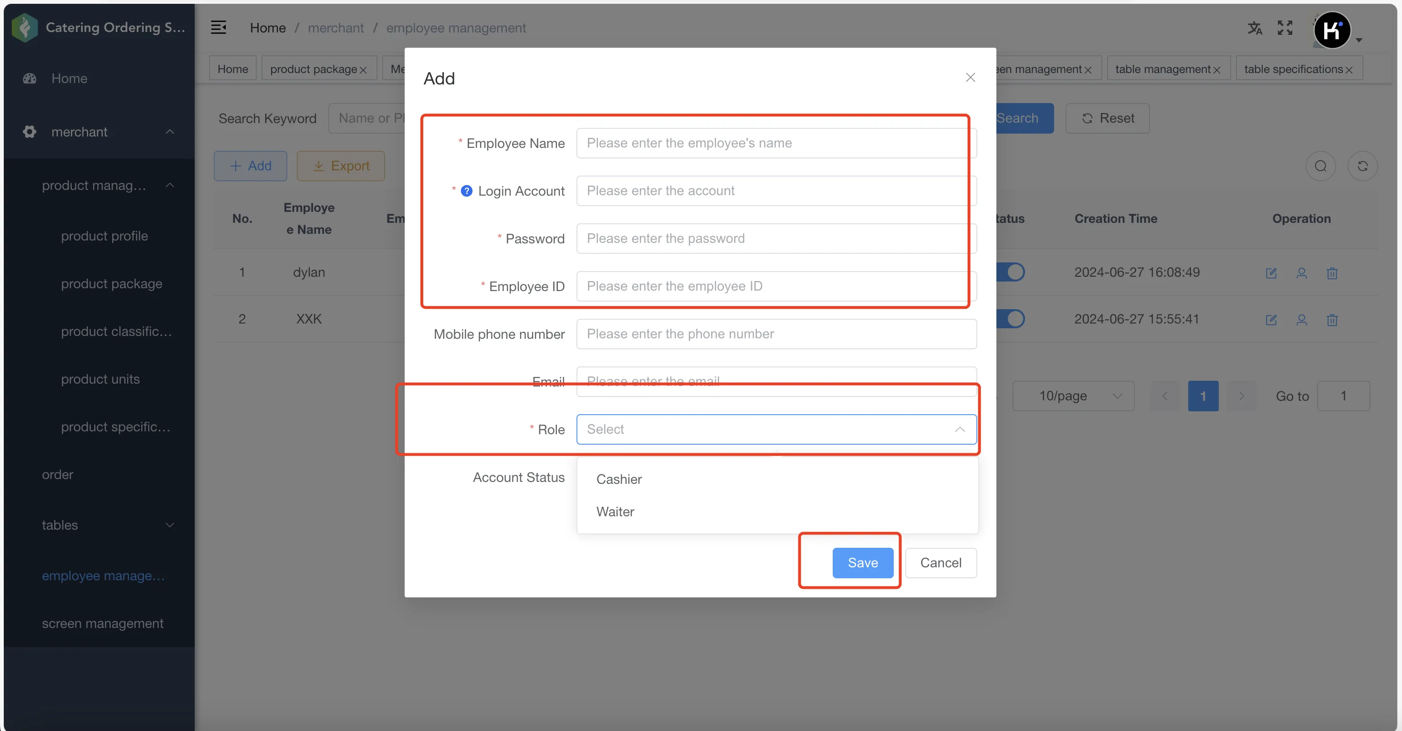The image size is (1402, 731).
Task: Save the new employee
Action: 863,563
